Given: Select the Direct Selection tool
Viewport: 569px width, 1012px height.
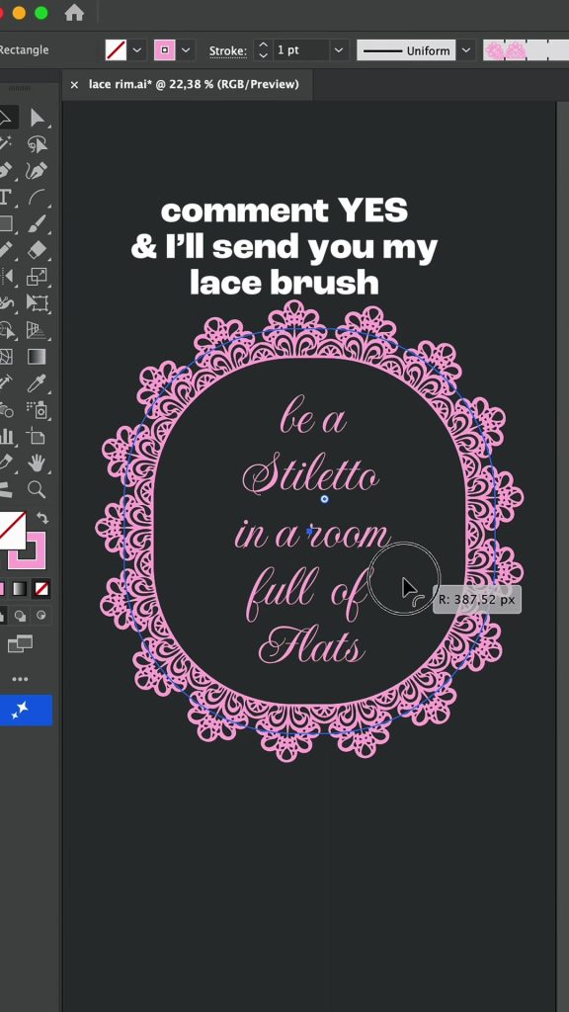Looking at the screenshot, I should (38, 119).
